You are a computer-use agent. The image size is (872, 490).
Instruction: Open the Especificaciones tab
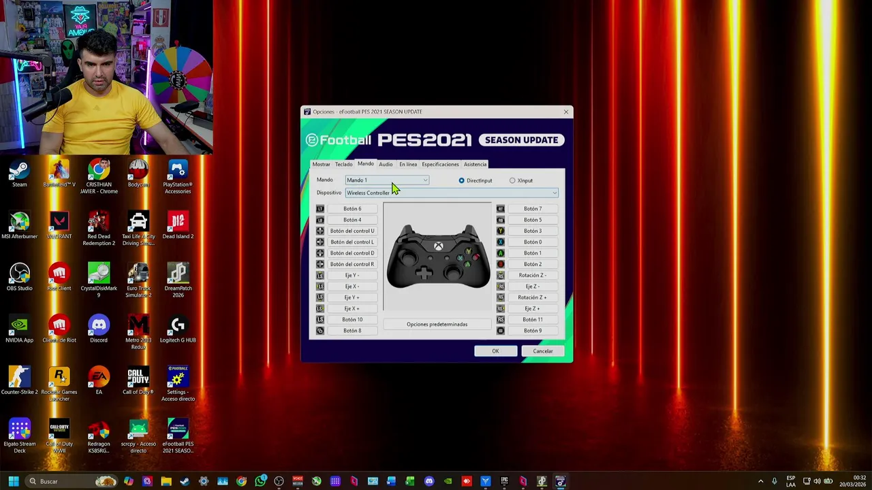pyautogui.click(x=440, y=164)
